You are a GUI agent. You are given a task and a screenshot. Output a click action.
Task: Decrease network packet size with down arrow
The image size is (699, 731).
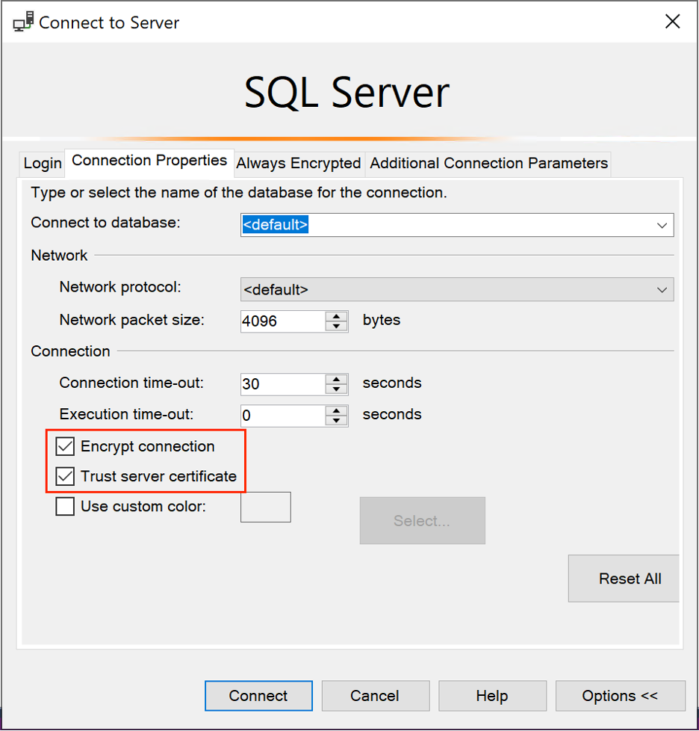(337, 326)
